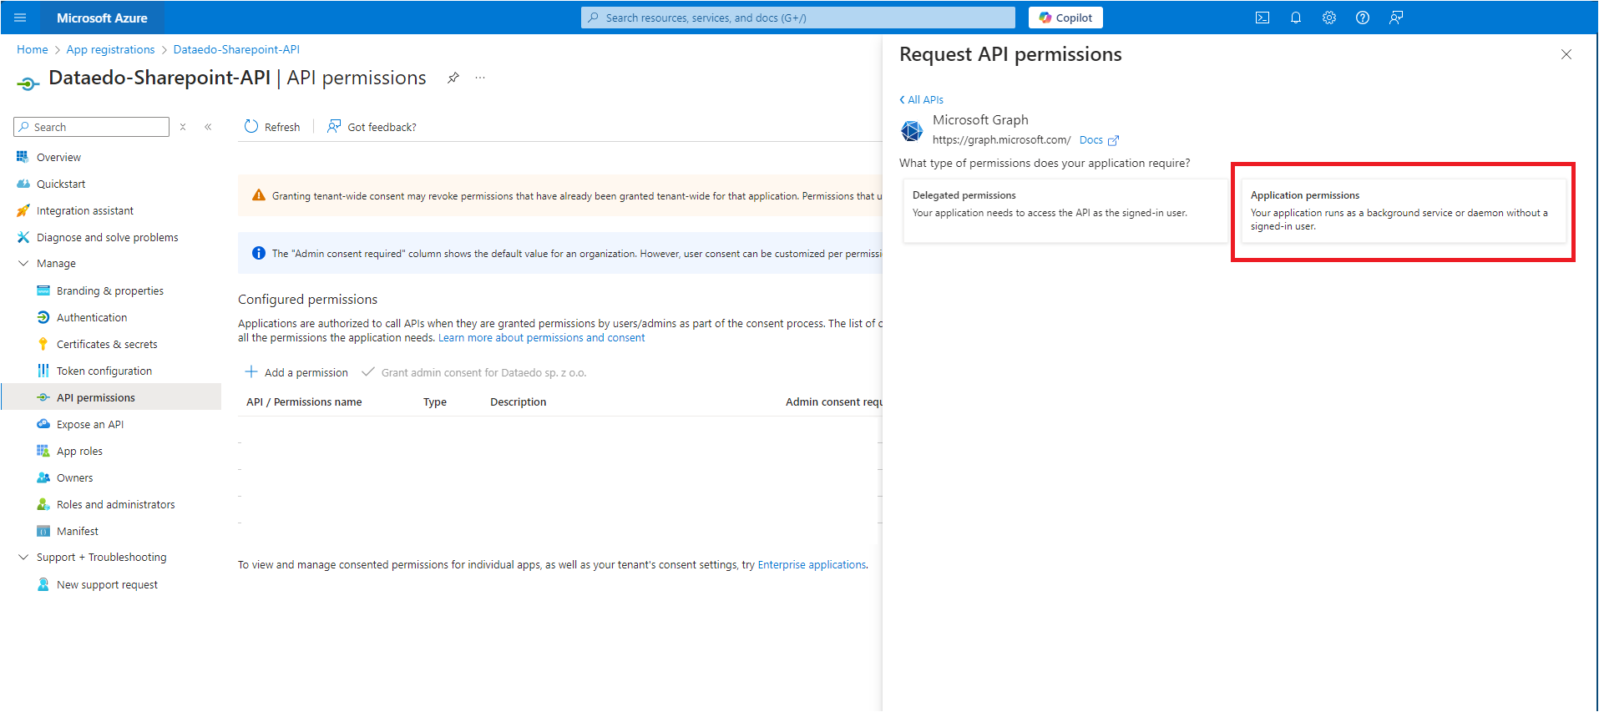Navigate to App registrations breadcrumb

tap(111, 49)
